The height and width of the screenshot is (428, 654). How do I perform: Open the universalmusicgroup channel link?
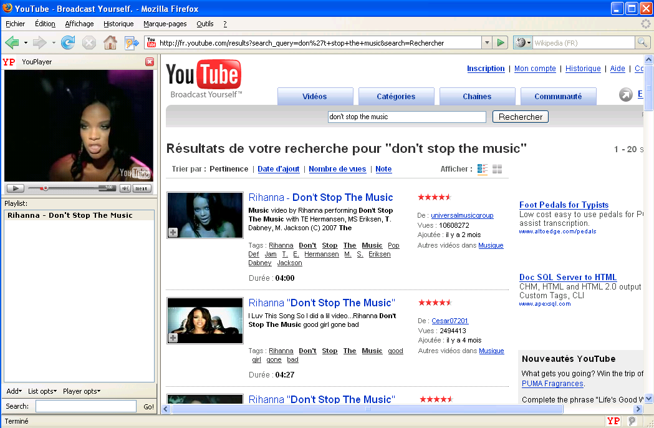(462, 215)
